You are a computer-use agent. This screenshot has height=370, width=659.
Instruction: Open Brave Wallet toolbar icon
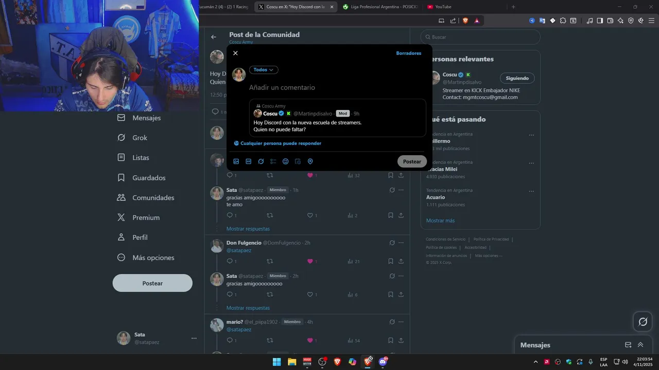point(610,21)
